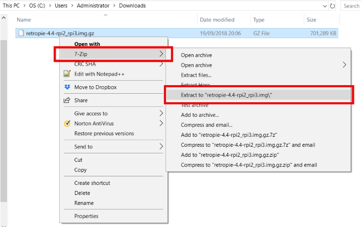Click the navigation pane scrollbar thumb
The height and width of the screenshot is (227, 361).
pyautogui.click(x=4, y=121)
